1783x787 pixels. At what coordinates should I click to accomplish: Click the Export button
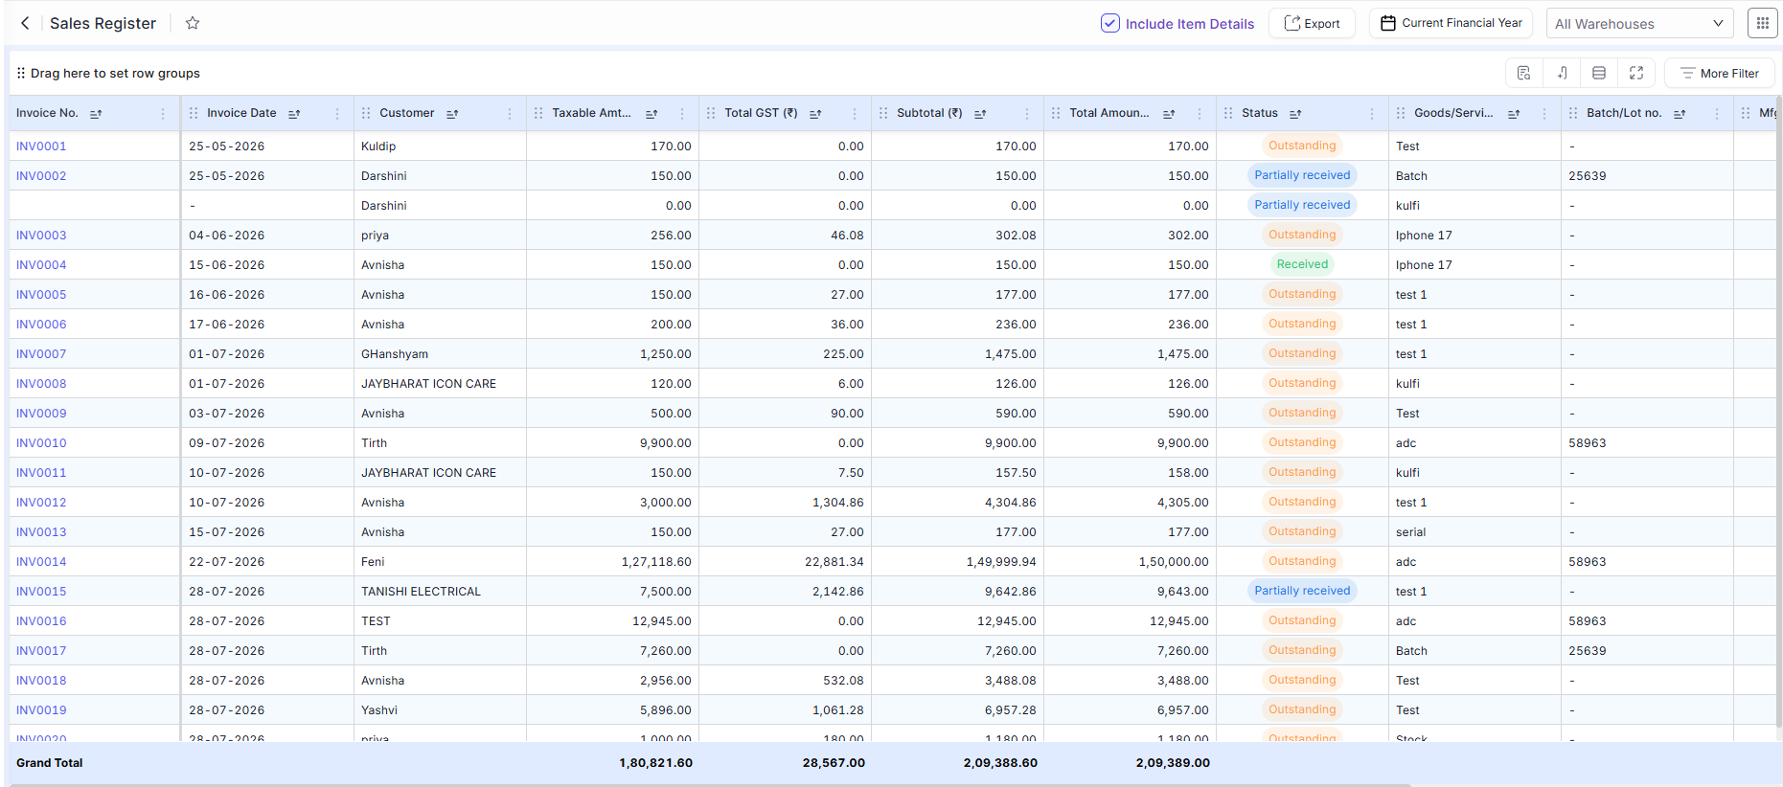click(1312, 23)
